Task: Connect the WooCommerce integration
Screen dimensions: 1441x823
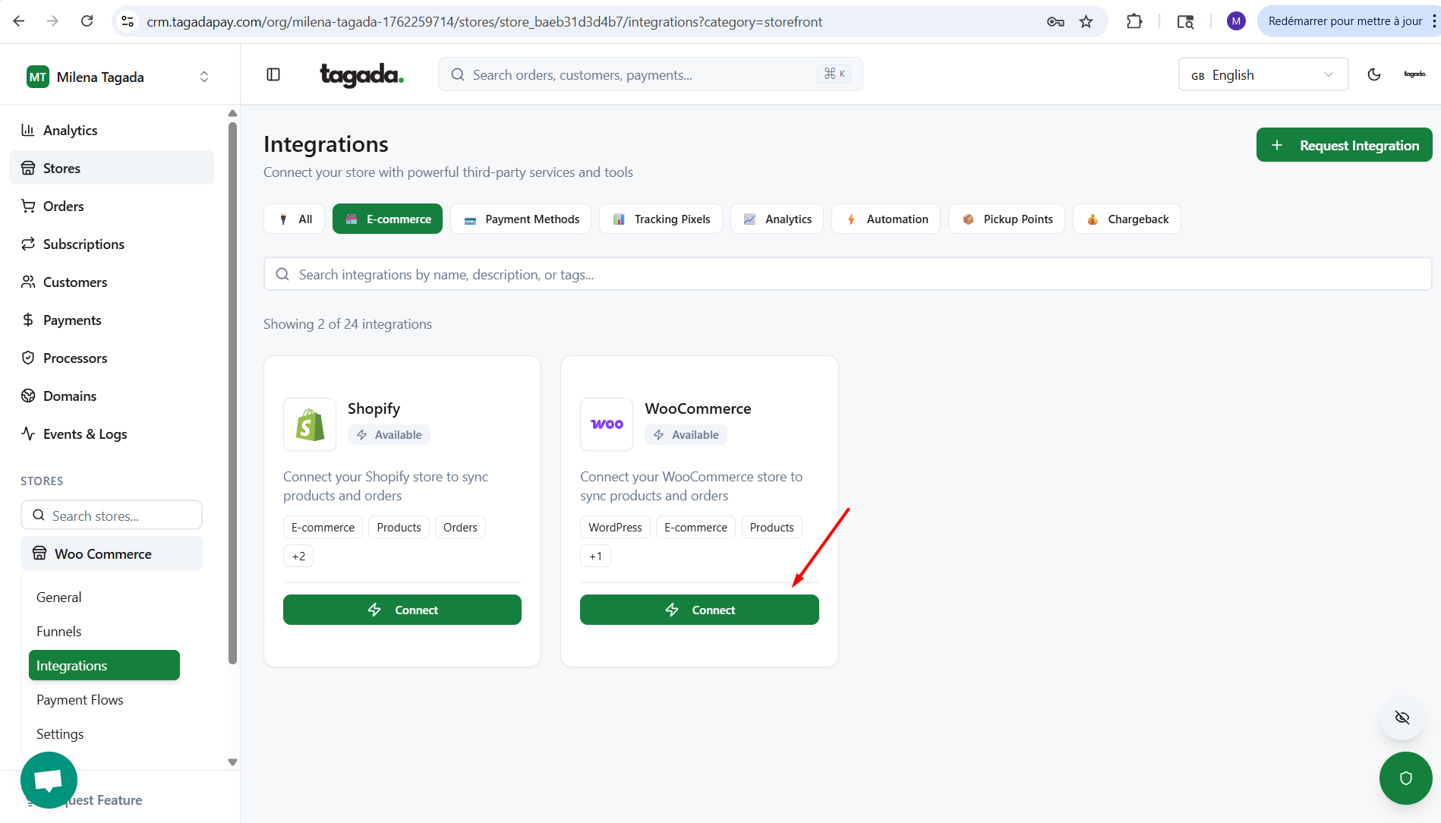Action: (x=699, y=610)
